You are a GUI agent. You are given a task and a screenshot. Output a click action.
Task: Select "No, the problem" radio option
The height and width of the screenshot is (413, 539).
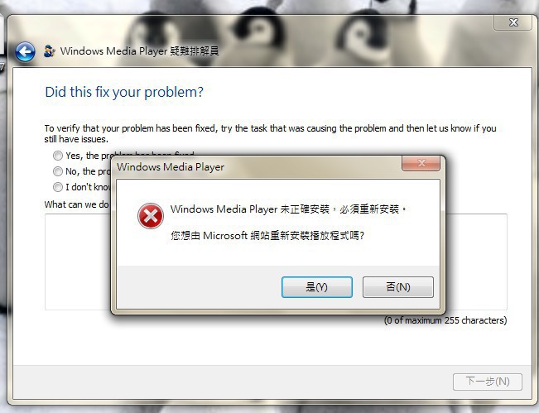tap(58, 171)
